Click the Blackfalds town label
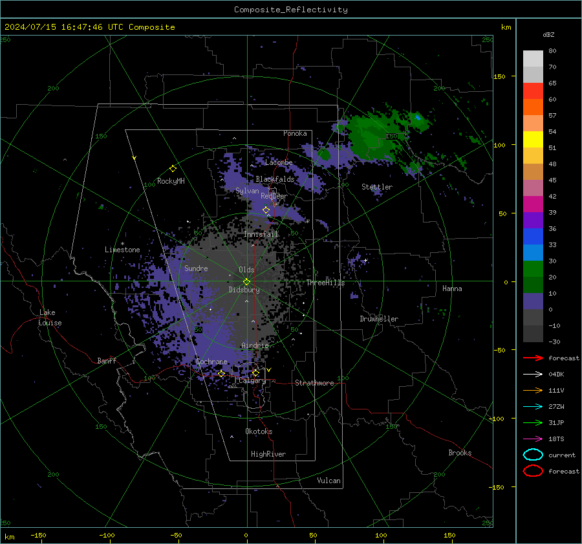Screen dimensions: 582x544 (275, 179)
